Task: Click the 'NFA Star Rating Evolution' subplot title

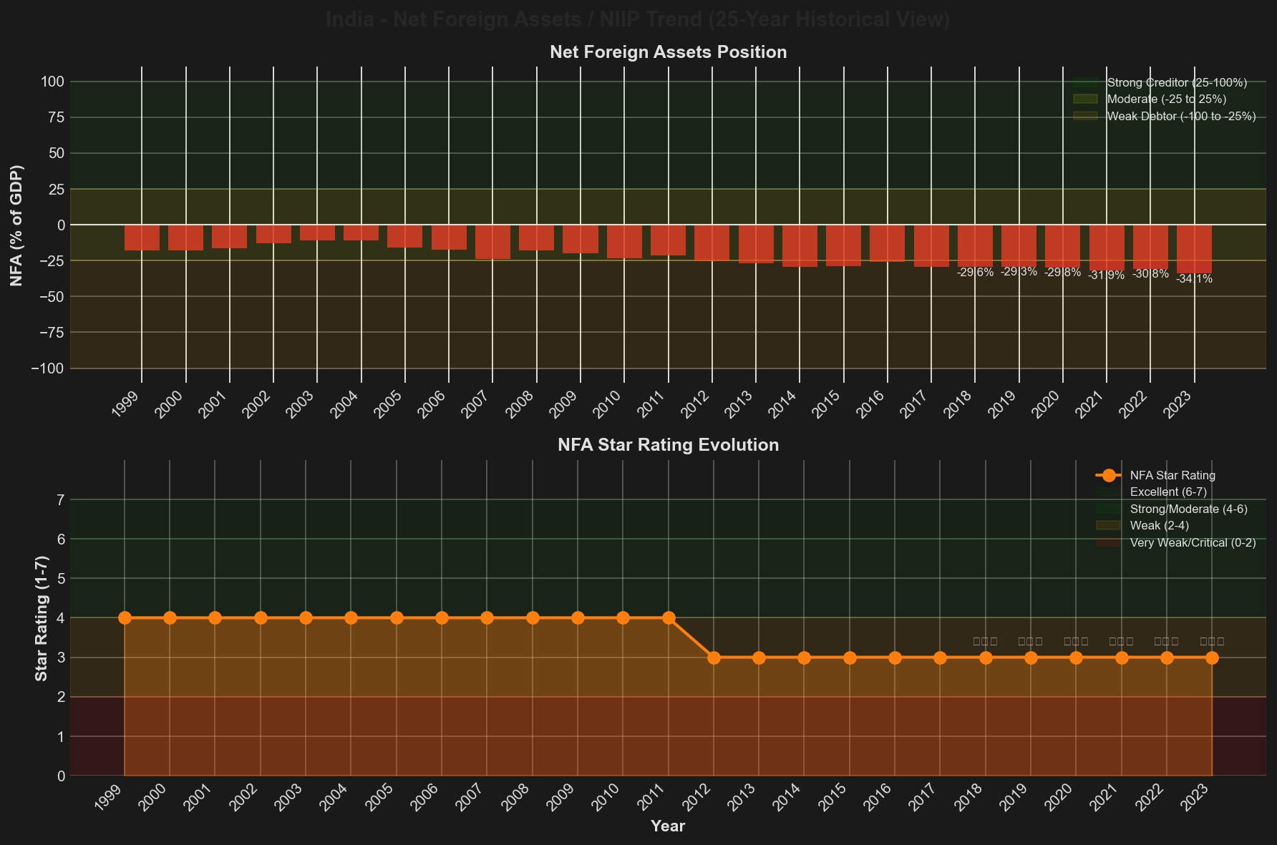Action: point(668,445)
